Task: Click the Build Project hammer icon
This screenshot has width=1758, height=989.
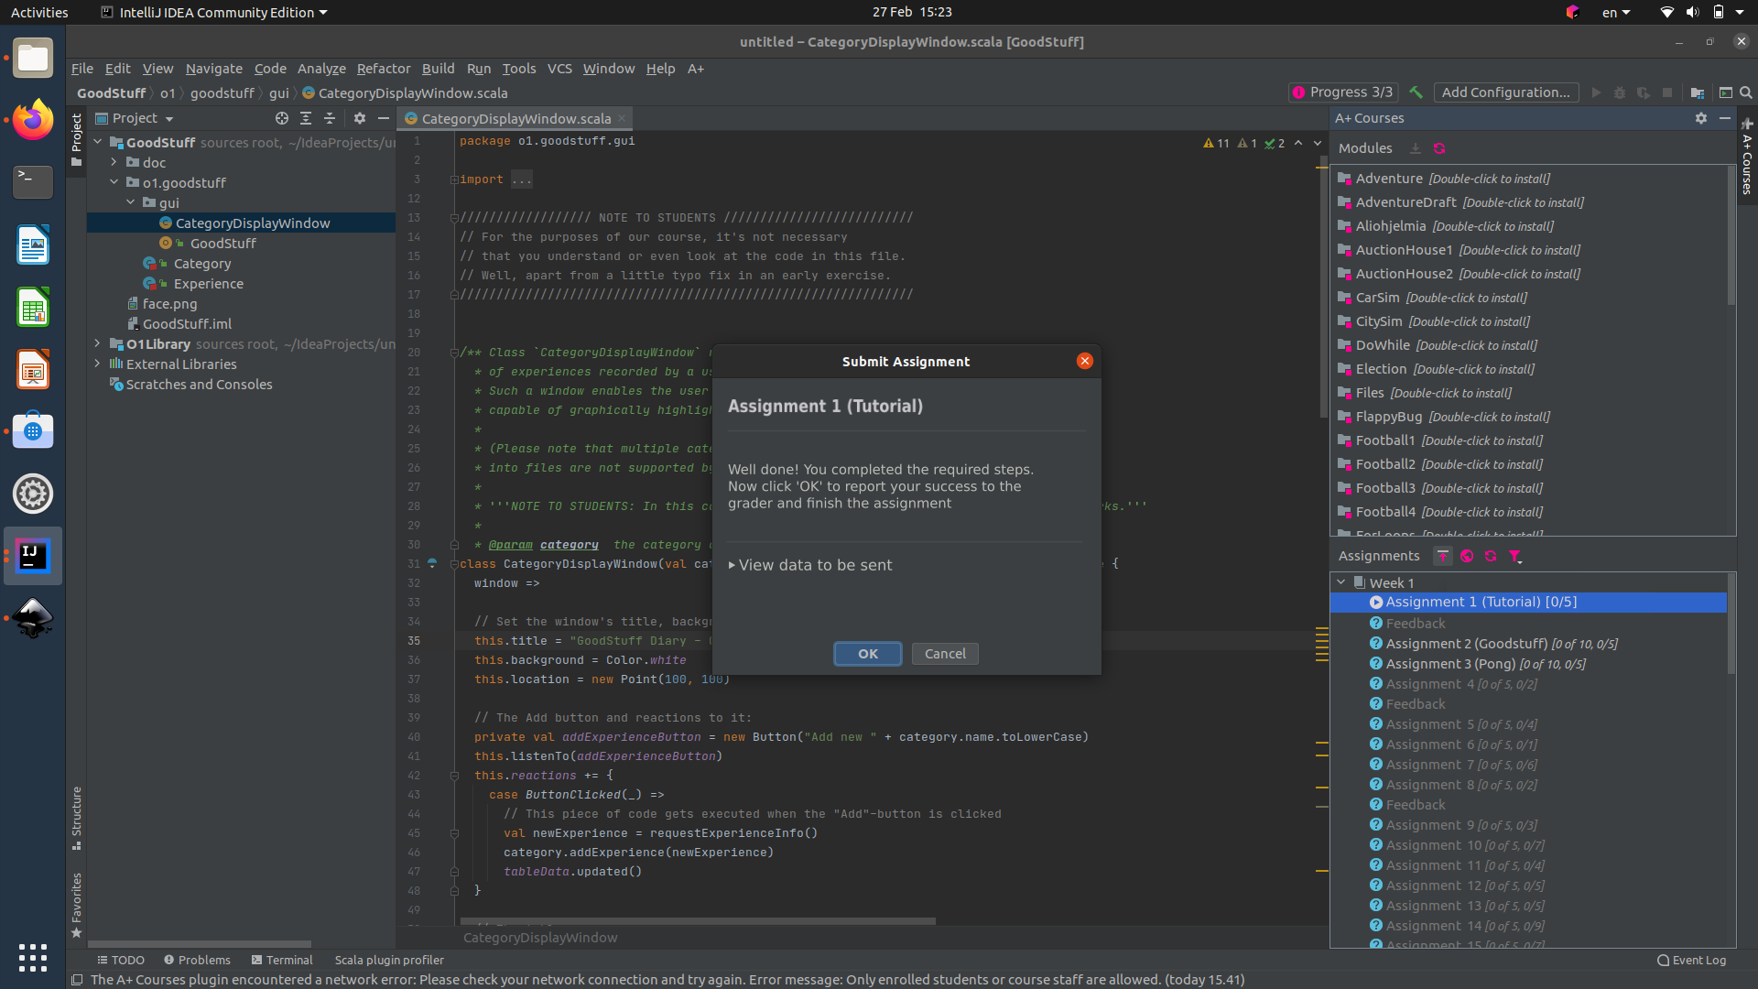Action: click(1416, 92)
